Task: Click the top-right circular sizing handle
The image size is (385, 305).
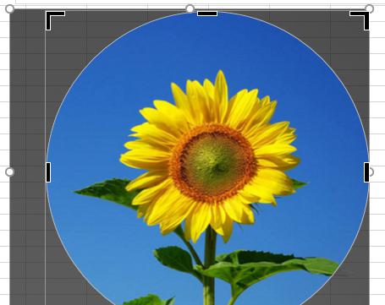Action: pyautogui.click(x=370, y=8)
